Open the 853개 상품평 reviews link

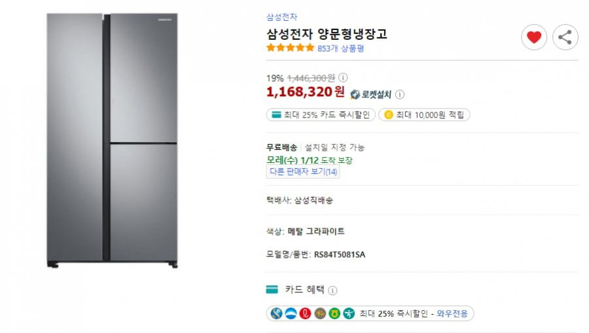tap(340, 48)
